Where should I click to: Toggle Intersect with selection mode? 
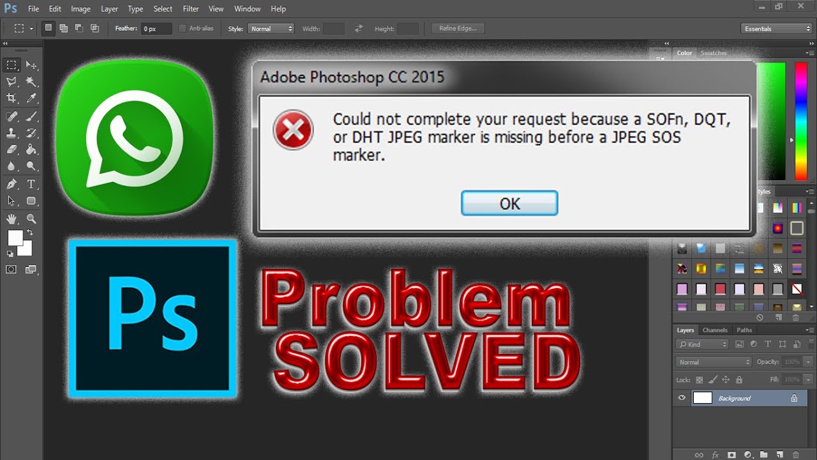(95, 28)
